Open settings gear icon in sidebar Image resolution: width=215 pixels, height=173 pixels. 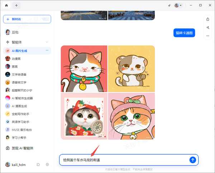[47, 164]
